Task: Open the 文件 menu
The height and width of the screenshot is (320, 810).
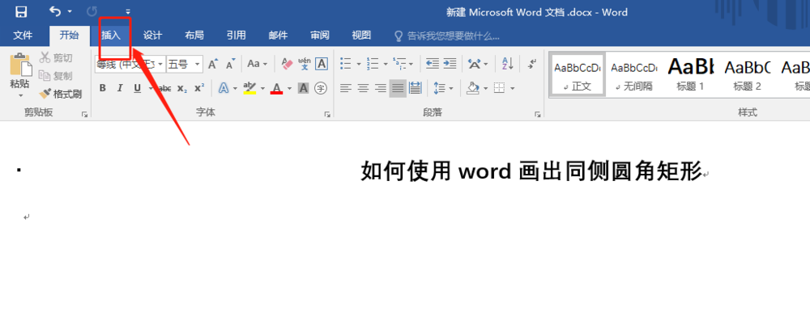Action: pyautogui.click(x=23, y=35)
